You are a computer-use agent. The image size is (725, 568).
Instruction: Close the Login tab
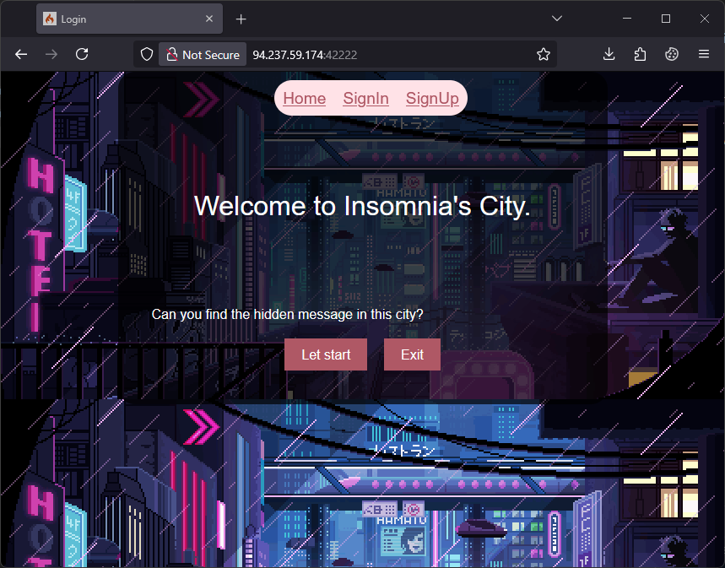[209, 19]
